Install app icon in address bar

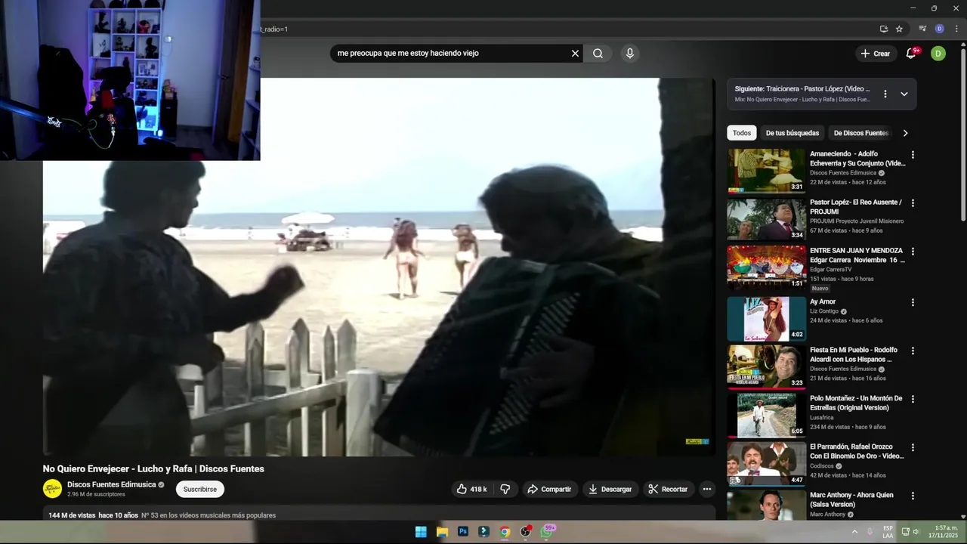tap(883, 29)
